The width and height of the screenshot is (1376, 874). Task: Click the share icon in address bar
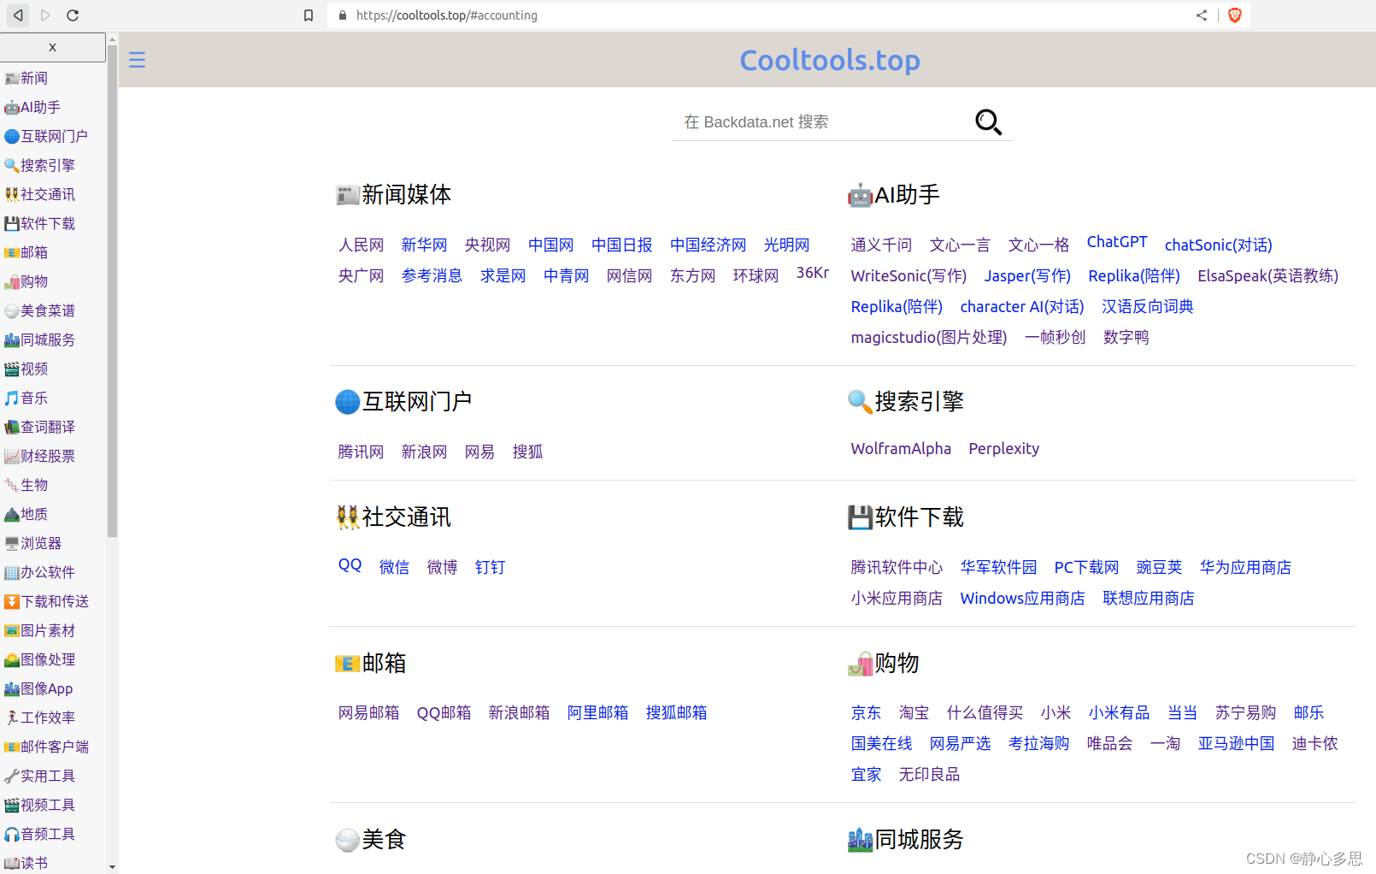pos(1202,15)
